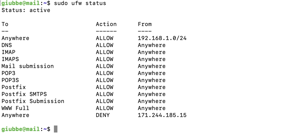
Task: Click the top 'giubbe@mail' prompt text
Action: 20,3
